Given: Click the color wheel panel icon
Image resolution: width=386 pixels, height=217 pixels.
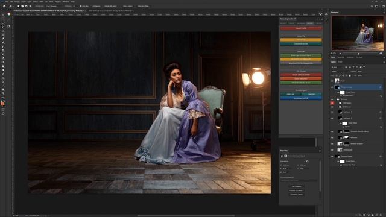Looking at the screenshot, I should tap(9, 14).
